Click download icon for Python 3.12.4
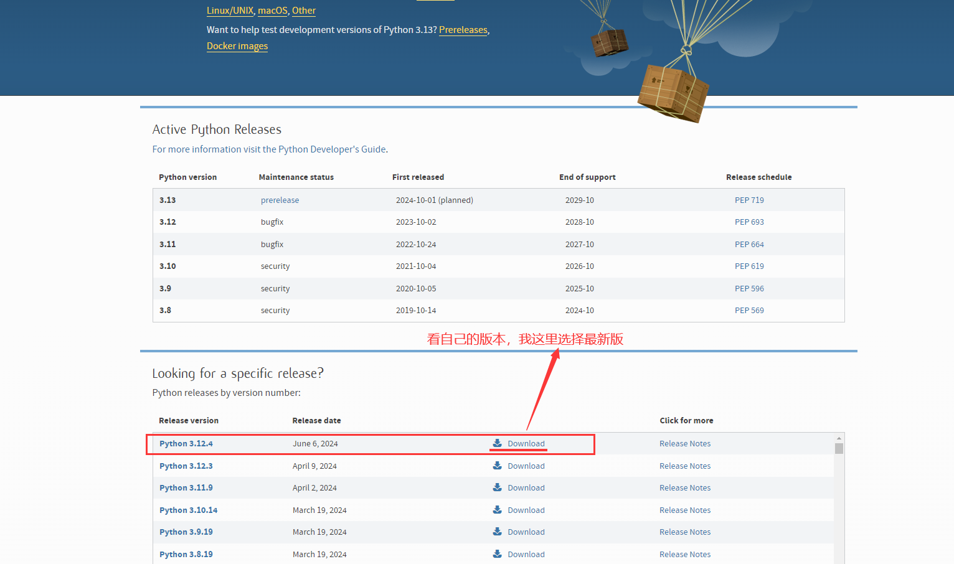The width and height of the screenshot is (954, 564). 498,443
